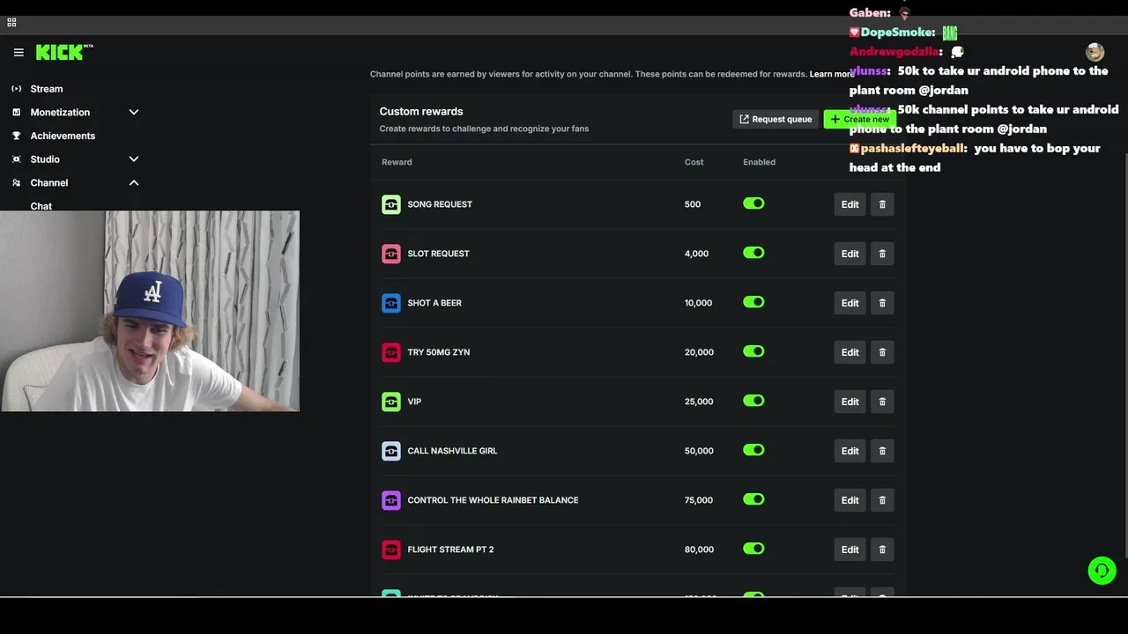
Task: Click the SONG REQUEST reward icon
Action: coord(391,204)
